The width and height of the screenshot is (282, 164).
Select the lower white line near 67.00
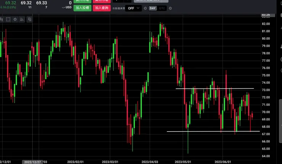213,131
